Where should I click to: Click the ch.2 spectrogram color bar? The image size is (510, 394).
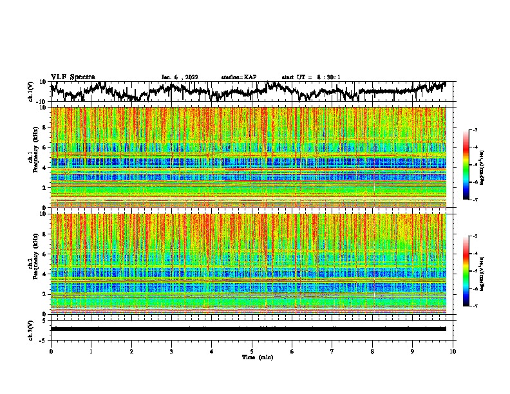pos(466,271)
